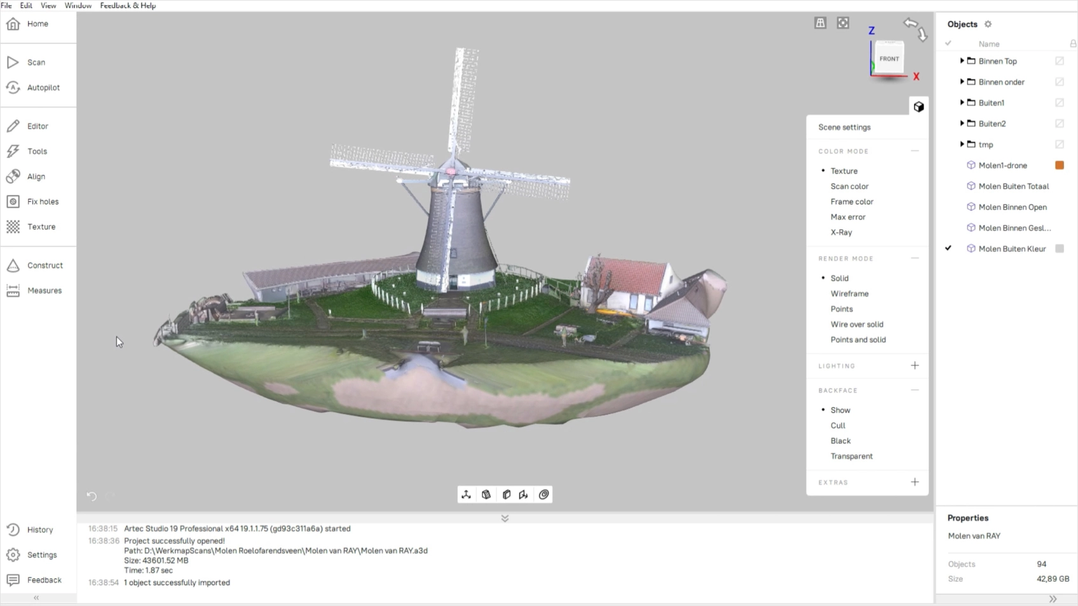Expand the Lighting section
This screenshot has height=606, width=1078.
tap(915, 366)
